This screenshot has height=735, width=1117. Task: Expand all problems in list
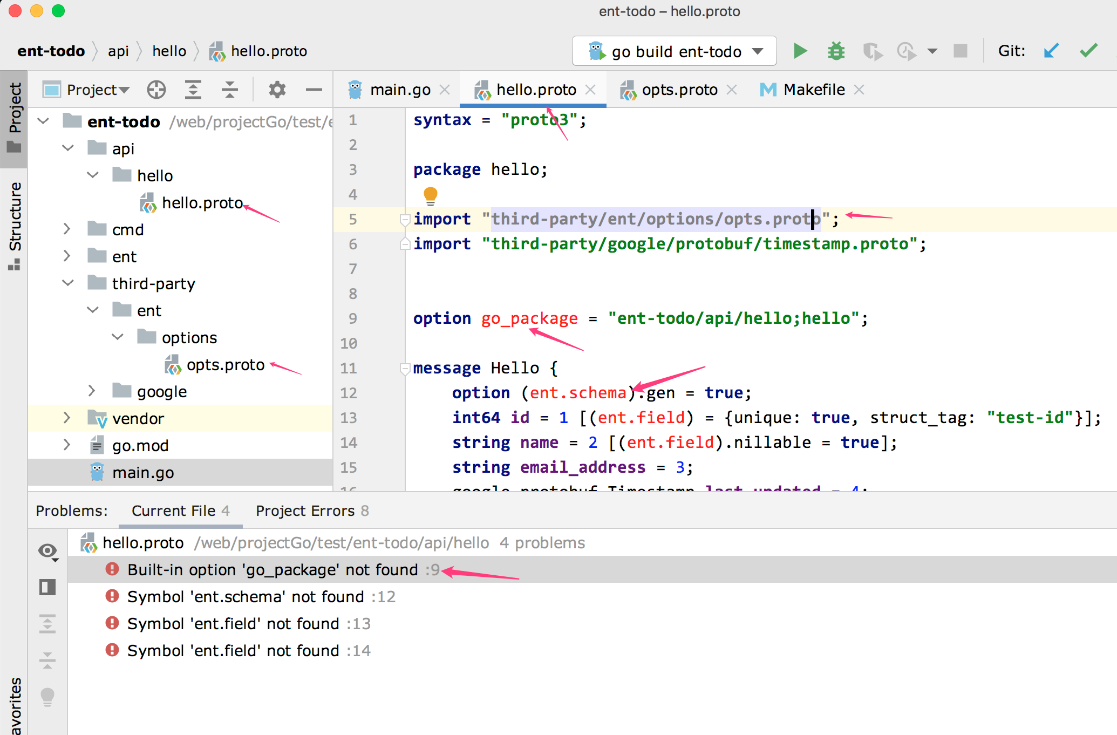pos(47,624)
